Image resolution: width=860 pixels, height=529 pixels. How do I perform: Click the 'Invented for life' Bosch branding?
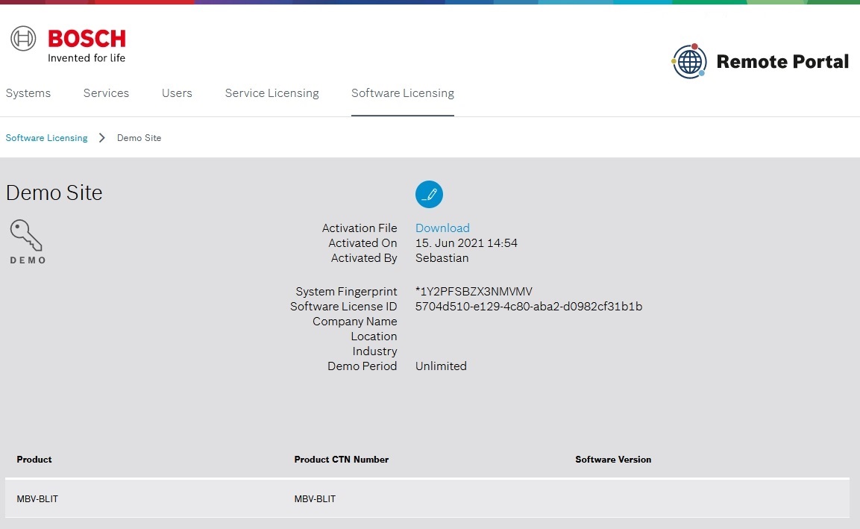(x=87, y=57)
